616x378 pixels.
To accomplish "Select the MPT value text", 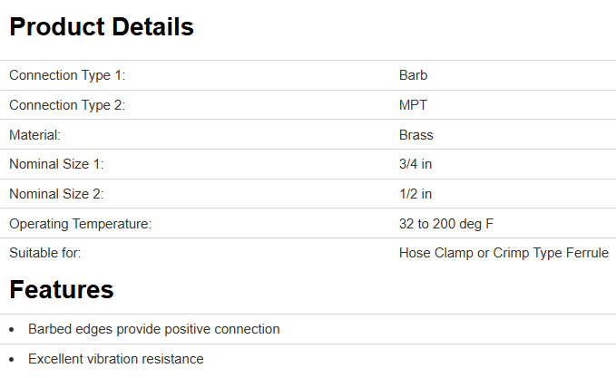I will 413,105.
